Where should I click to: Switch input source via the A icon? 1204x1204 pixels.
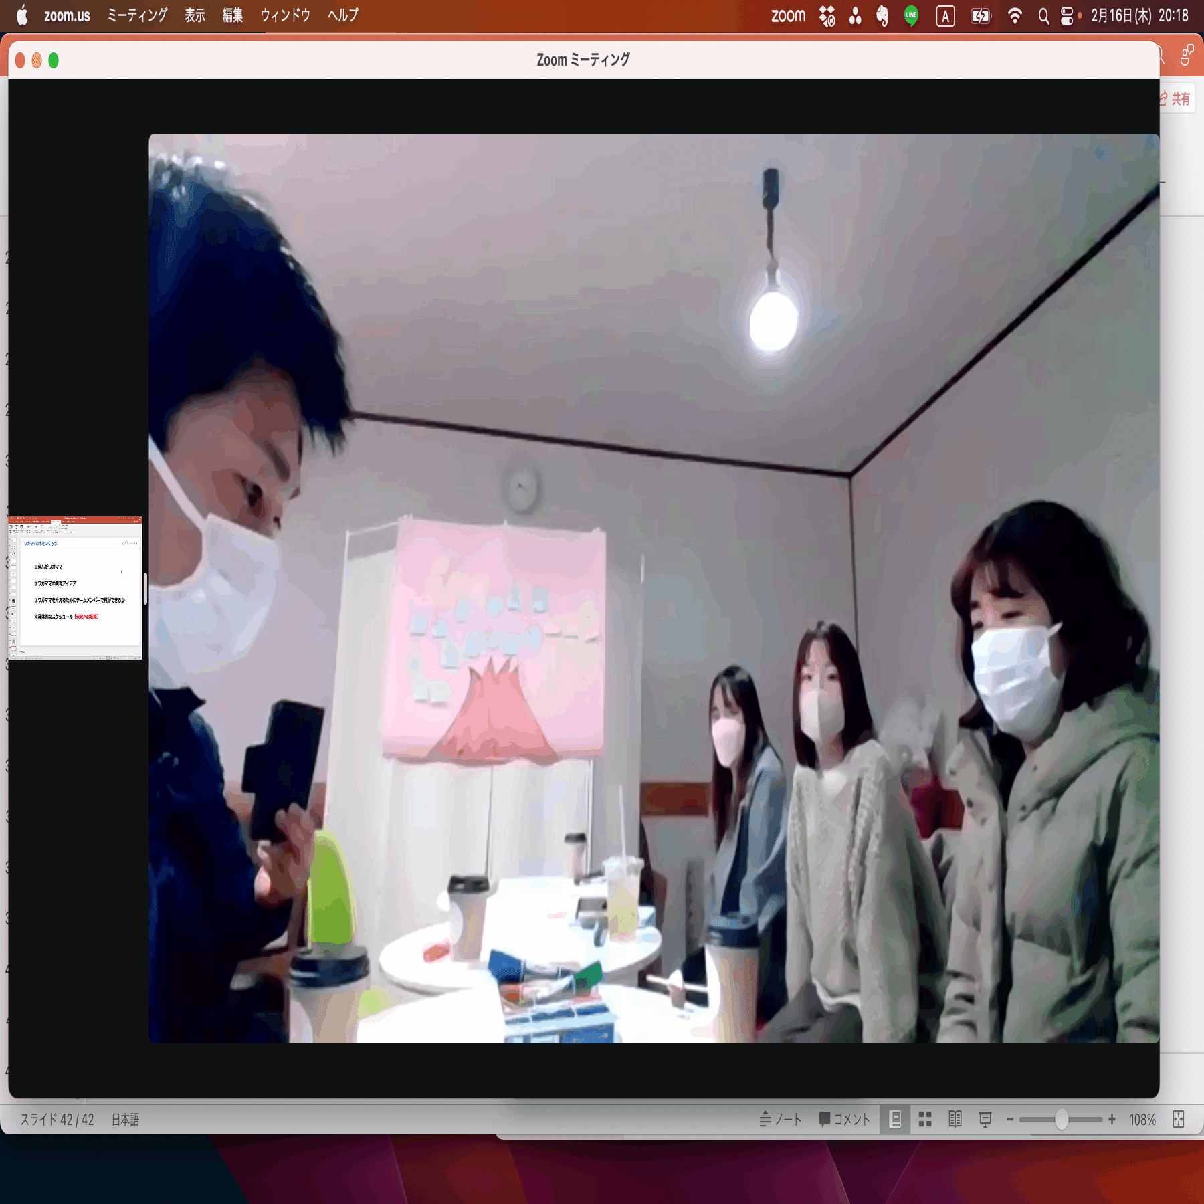pos(945,15)
